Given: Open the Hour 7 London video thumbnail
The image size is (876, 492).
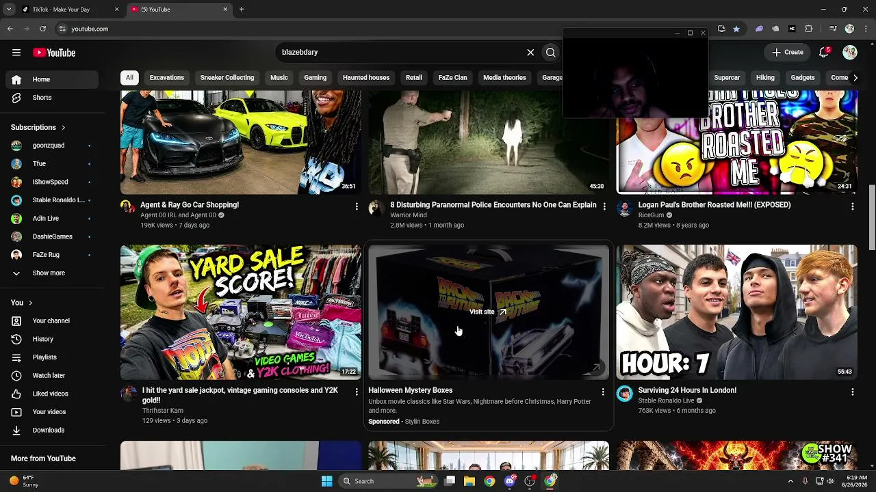Looking at the screenshot, I should [x=736, y=312].
